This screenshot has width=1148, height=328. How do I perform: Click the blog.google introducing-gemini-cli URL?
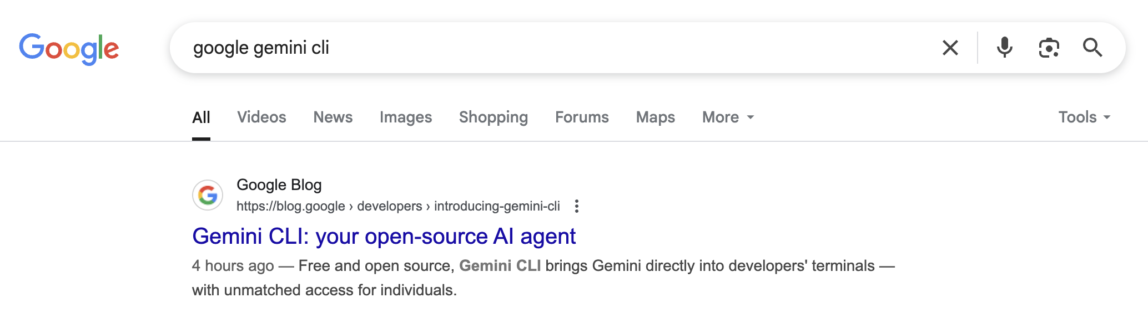point(398,206)
